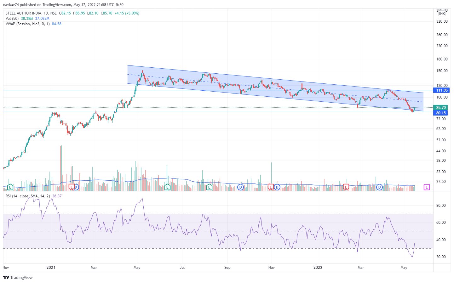Open the INR currency selector
This screenshot has height=283, width=454.
tap(442, 14)
